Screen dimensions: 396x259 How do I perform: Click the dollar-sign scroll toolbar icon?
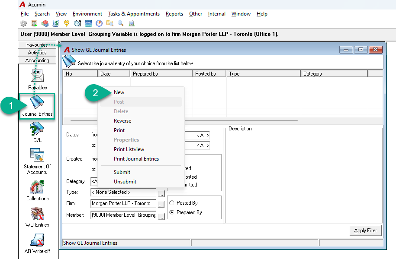click(56, 23)
